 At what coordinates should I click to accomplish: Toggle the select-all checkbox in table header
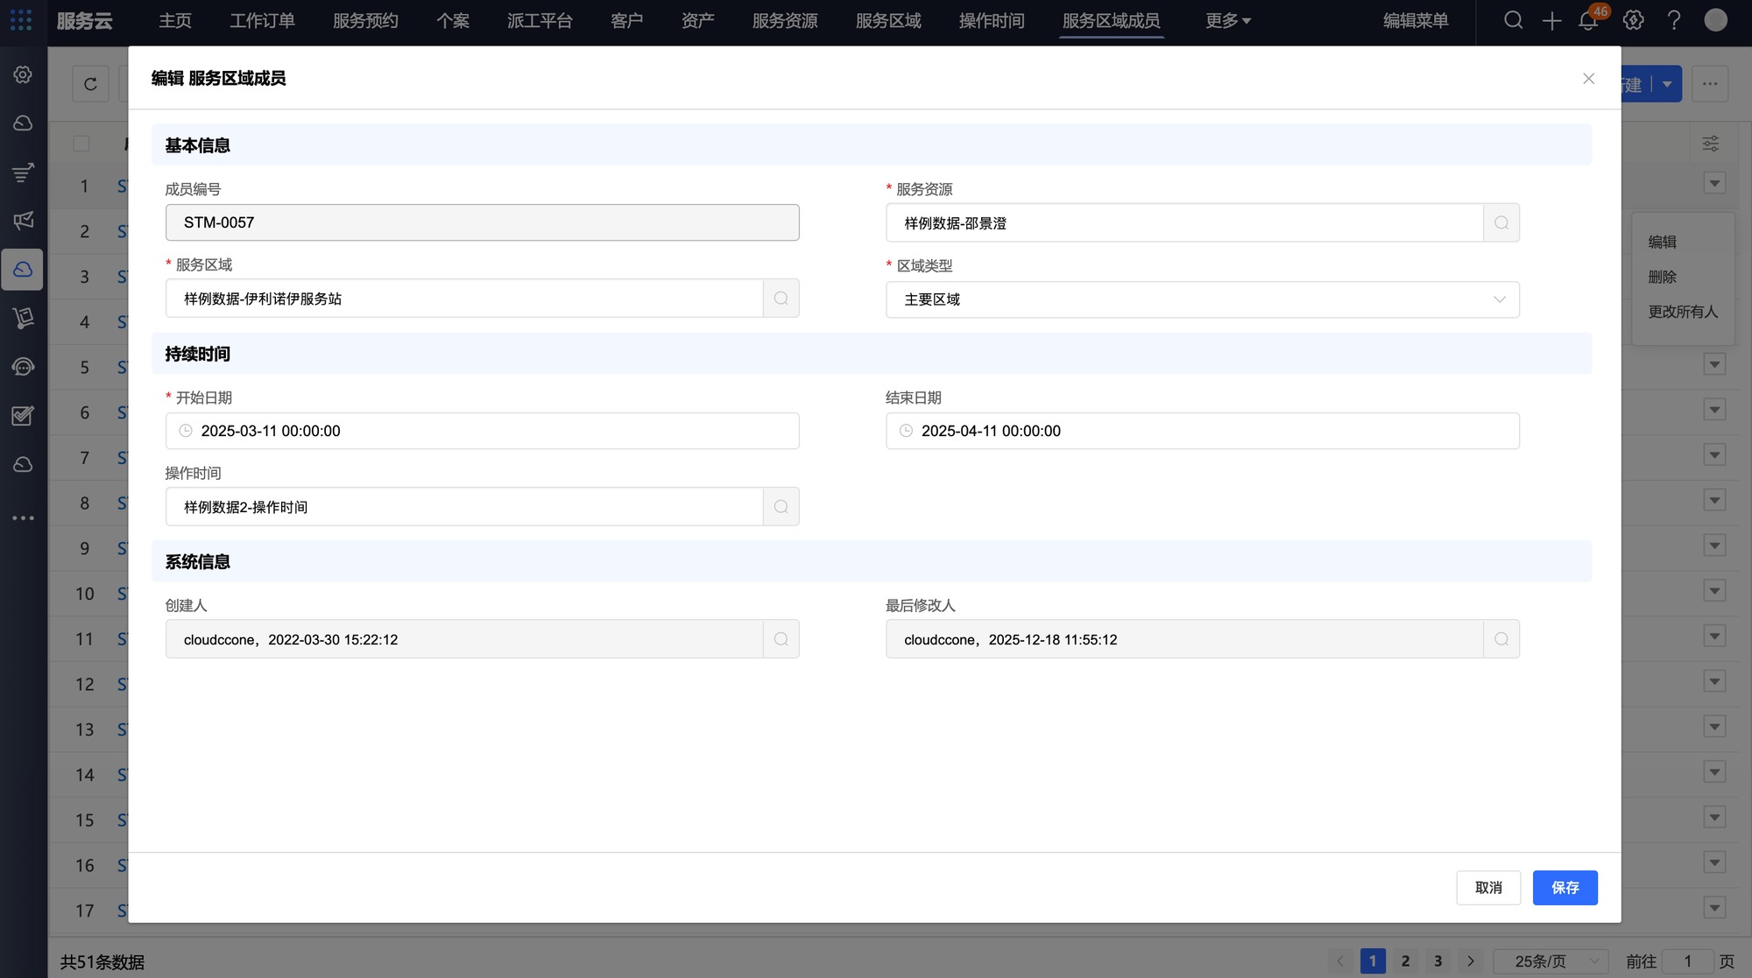(81, 144)
